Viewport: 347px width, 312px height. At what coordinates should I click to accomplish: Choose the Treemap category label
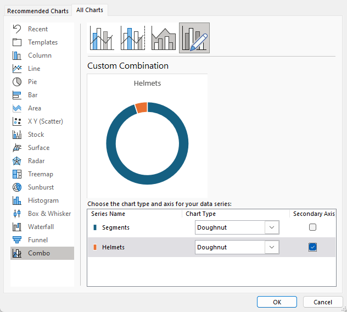click(41, 174)
